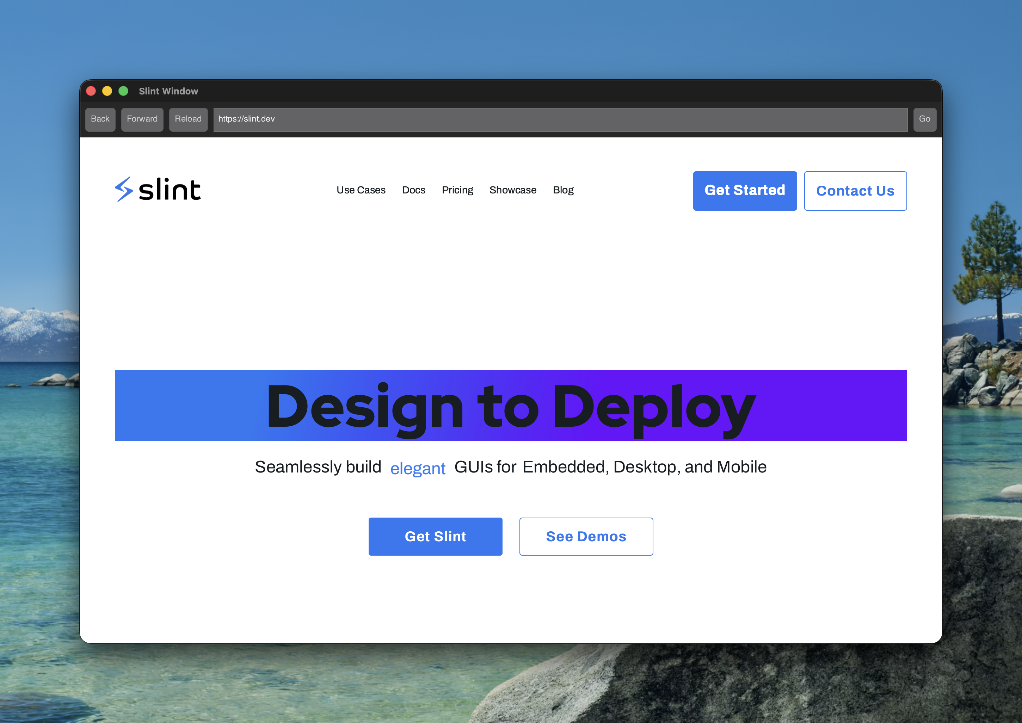Navigate to Pricing
The width and height of the screenshot is (1022, 723).
(457, 190)
